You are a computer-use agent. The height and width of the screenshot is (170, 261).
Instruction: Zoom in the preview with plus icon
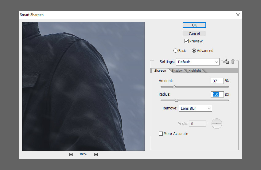[96, 155]
